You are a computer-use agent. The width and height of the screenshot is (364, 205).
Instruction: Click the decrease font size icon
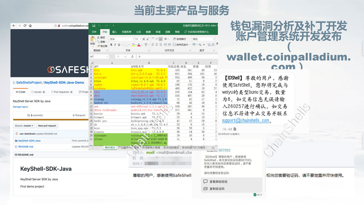tap(147, 39)
